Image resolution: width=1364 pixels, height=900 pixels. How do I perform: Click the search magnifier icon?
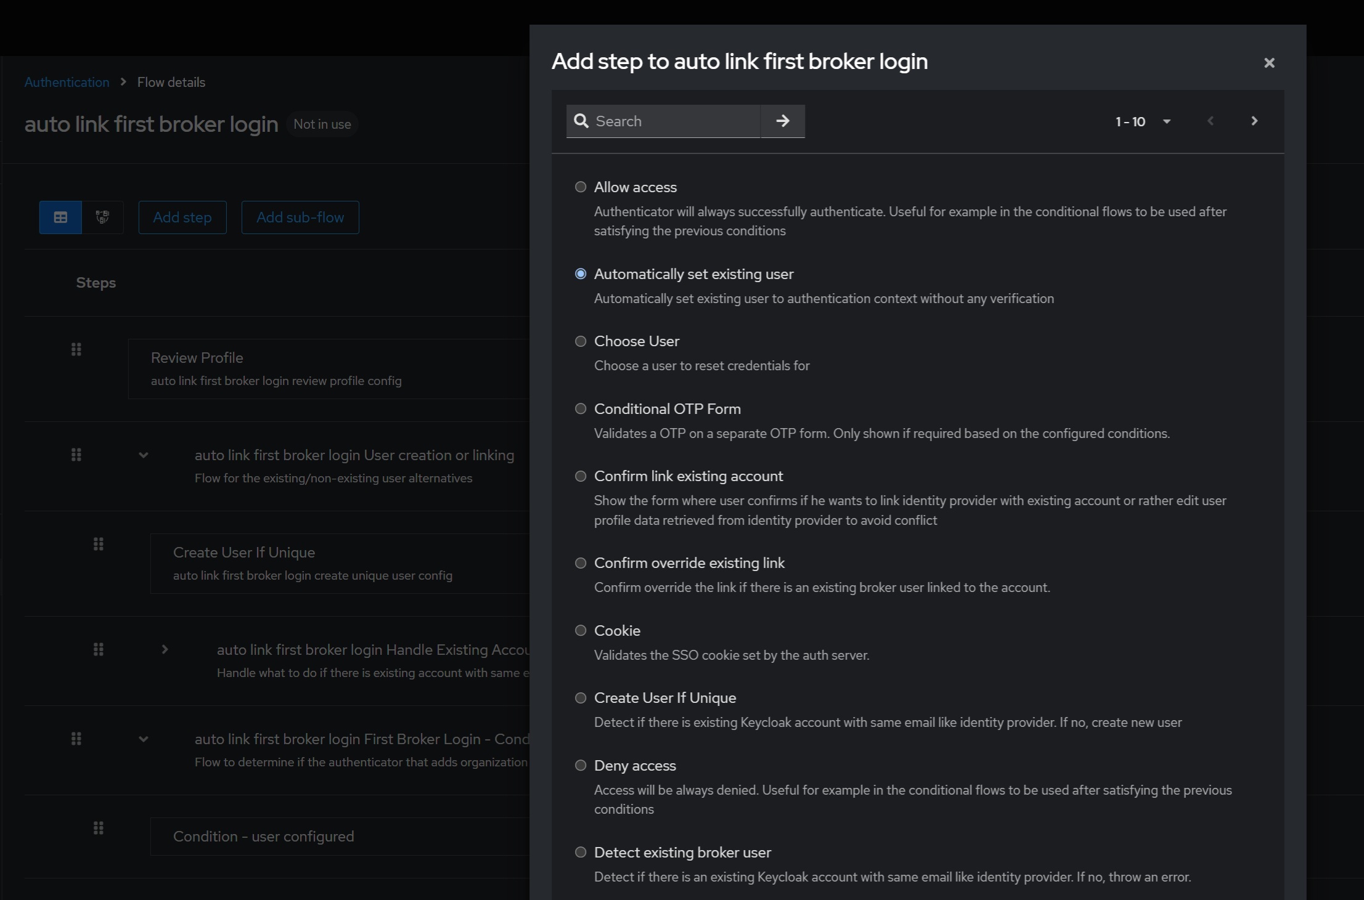(581, 121)
